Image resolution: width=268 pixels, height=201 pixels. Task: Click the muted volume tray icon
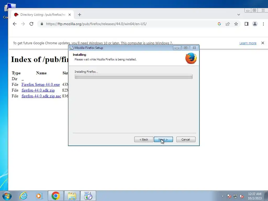(242, 196)
